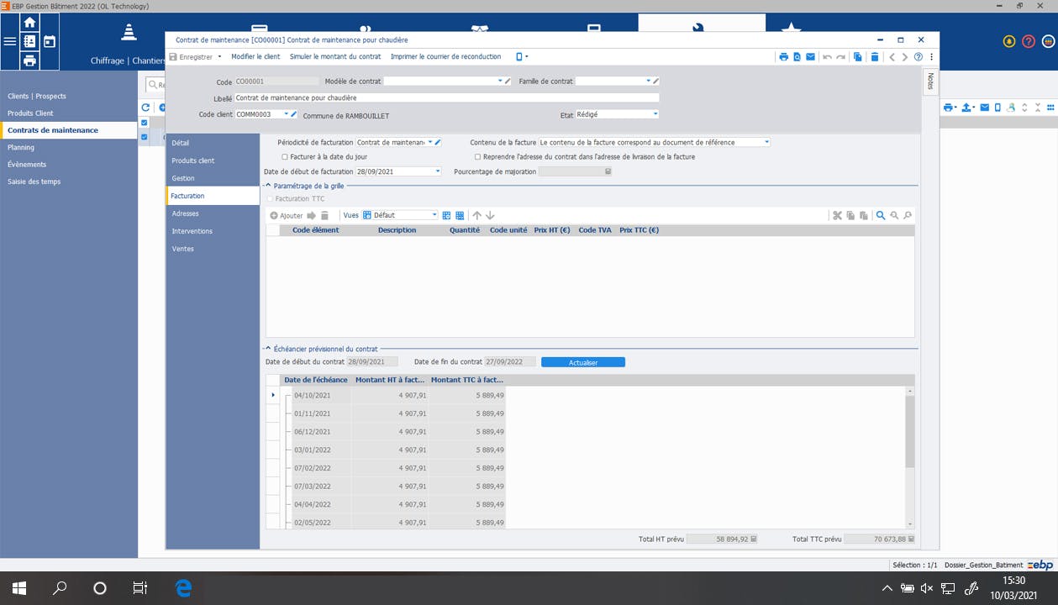Open the Contenu de la facture dropdown

tap(766, 143)
